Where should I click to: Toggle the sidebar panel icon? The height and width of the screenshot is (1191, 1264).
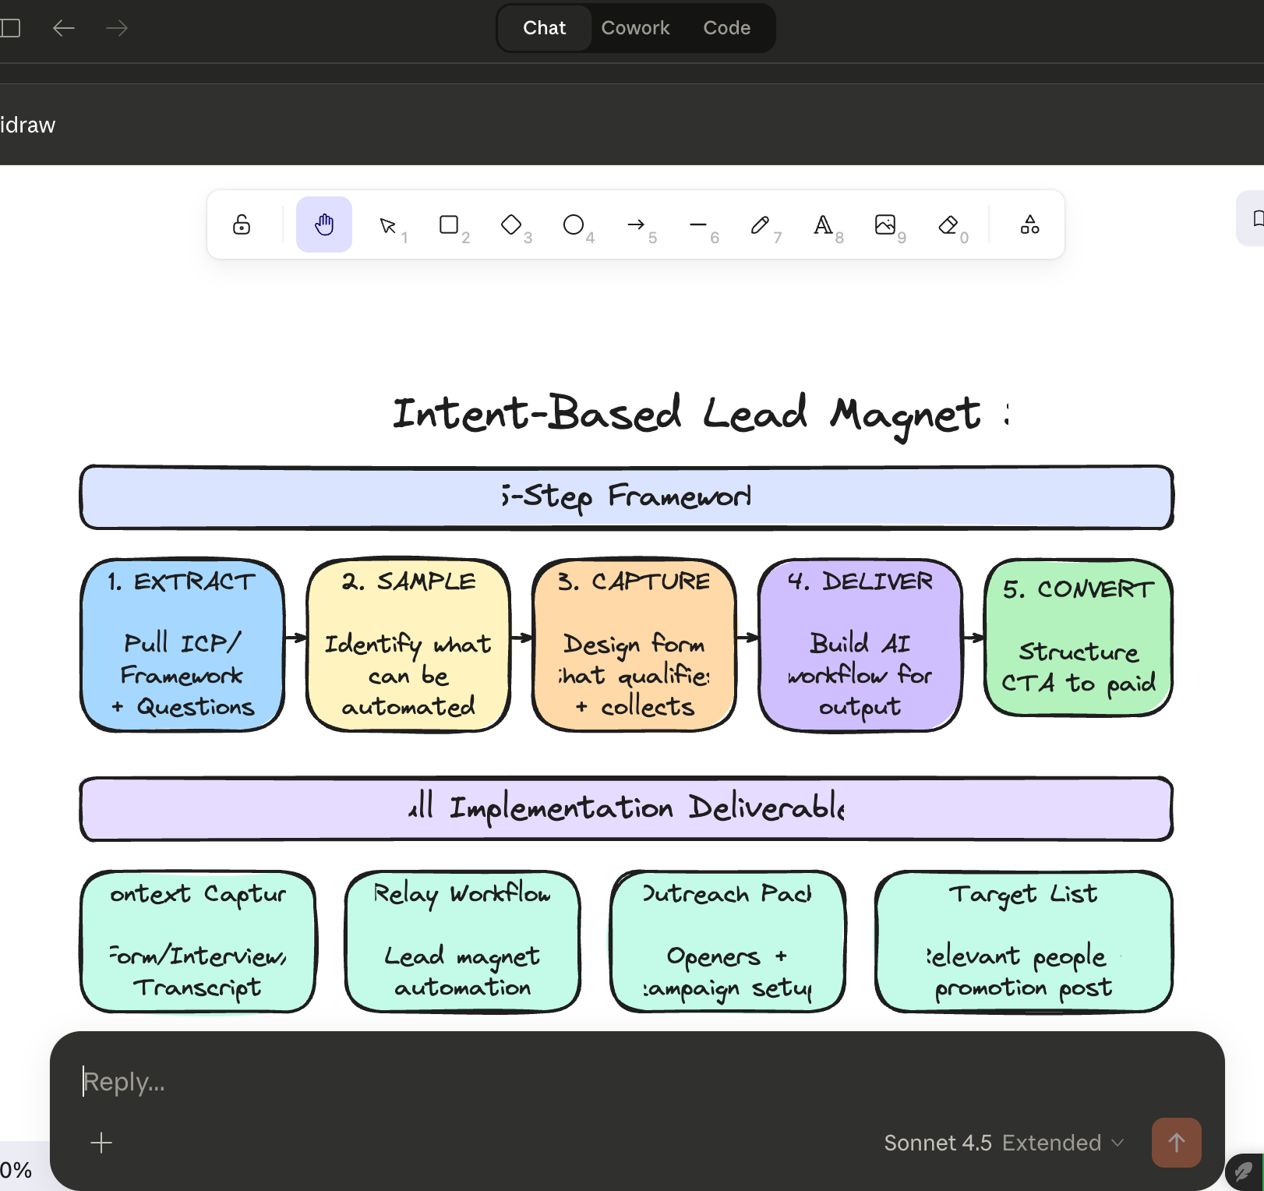[x=10, y=28]
